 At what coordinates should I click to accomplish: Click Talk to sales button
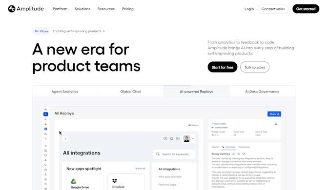point(255,67)
